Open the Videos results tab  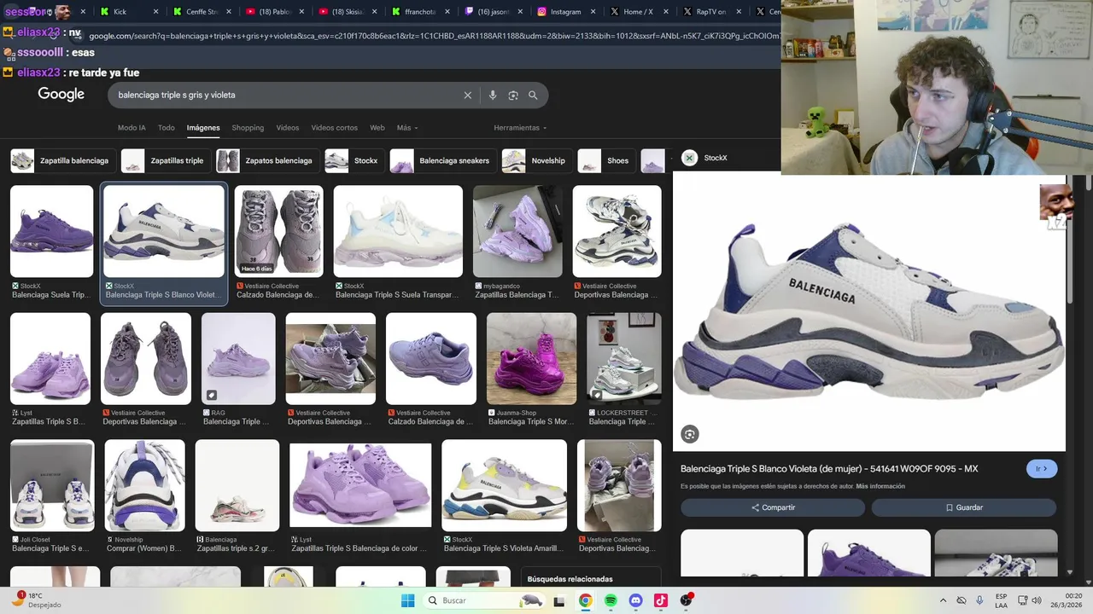pos(288,128)
